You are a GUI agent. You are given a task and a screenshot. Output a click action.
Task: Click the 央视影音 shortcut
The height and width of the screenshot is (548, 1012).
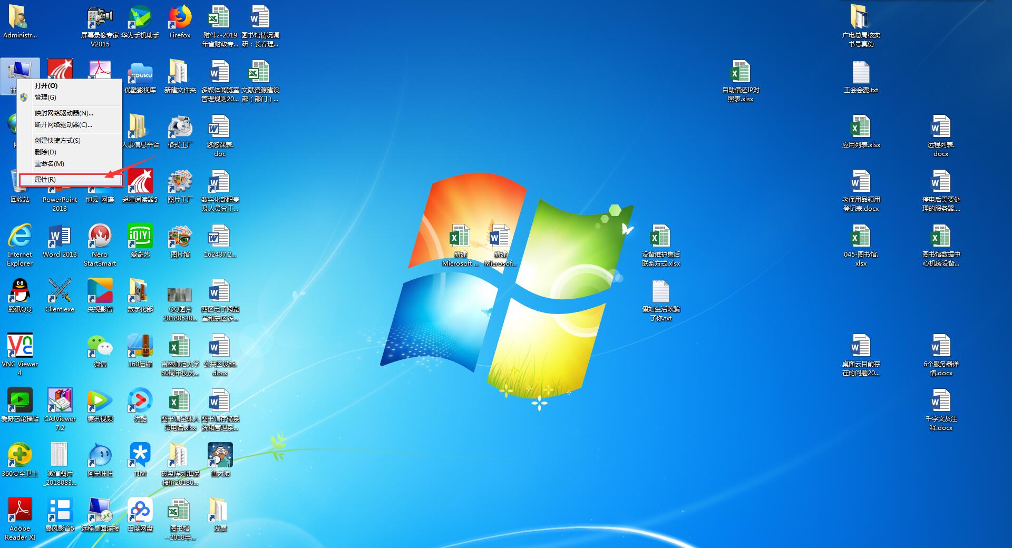100,296
